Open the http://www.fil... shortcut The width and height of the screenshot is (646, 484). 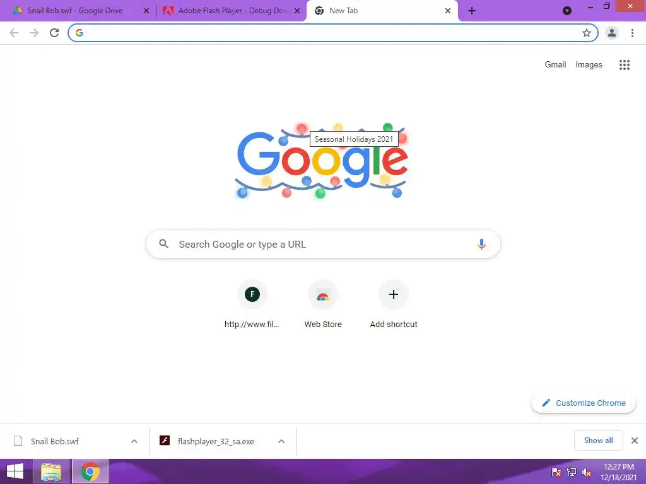(252, 304)
